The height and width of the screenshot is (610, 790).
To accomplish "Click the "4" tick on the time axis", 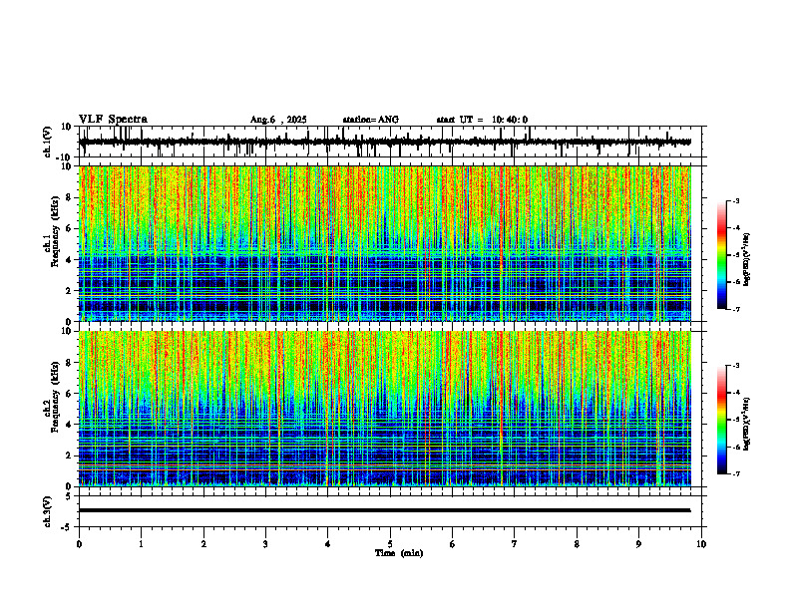I will [x=328, y=544].
